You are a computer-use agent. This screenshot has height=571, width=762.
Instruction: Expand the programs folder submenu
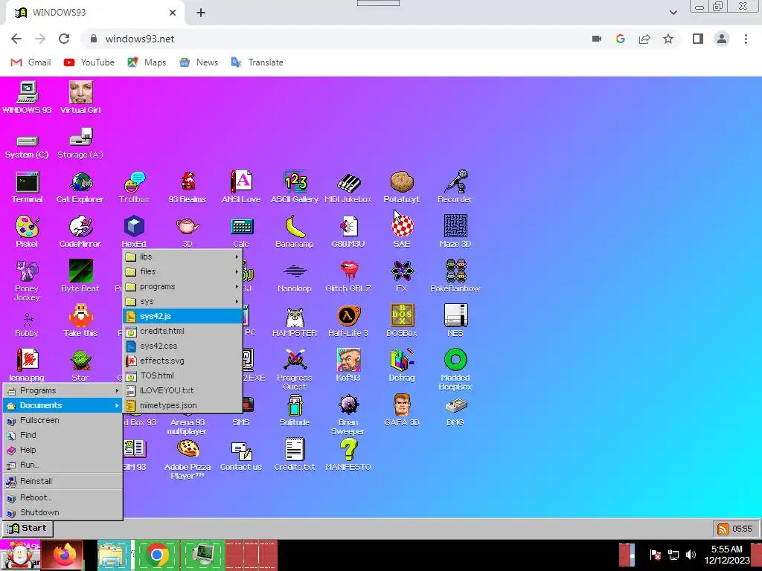tap(183, 286)
